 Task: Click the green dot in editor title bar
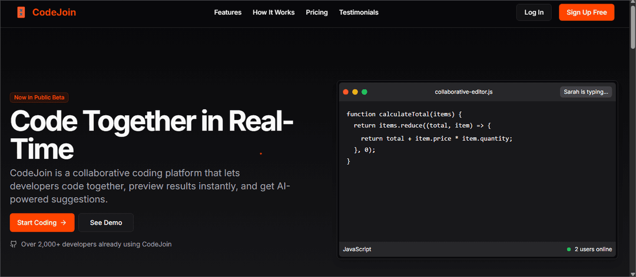tap(365, 92)
